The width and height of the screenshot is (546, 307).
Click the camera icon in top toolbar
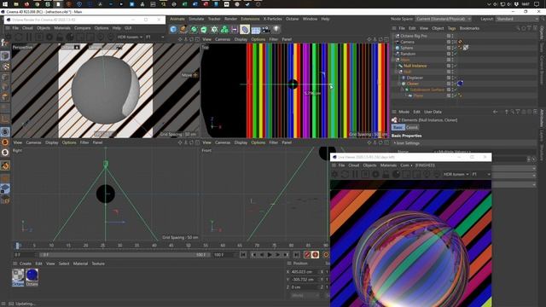pos(266,29)
